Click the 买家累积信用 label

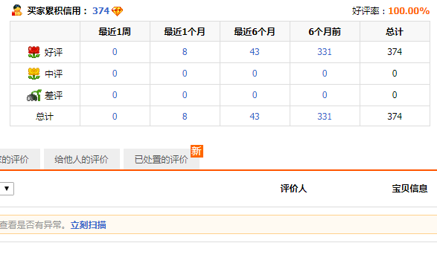pos(57,11)
